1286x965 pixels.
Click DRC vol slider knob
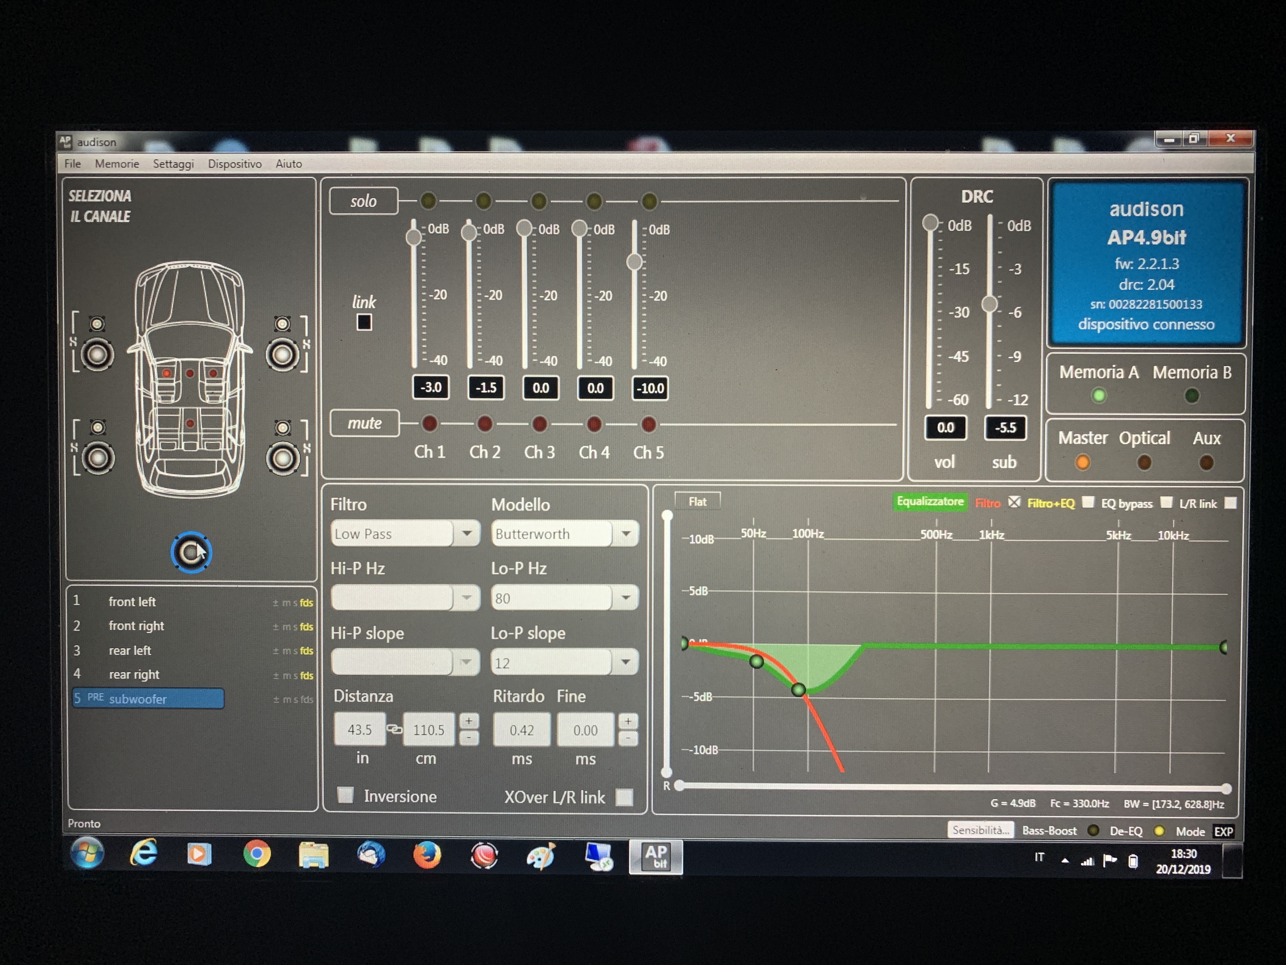pos(930,222)
